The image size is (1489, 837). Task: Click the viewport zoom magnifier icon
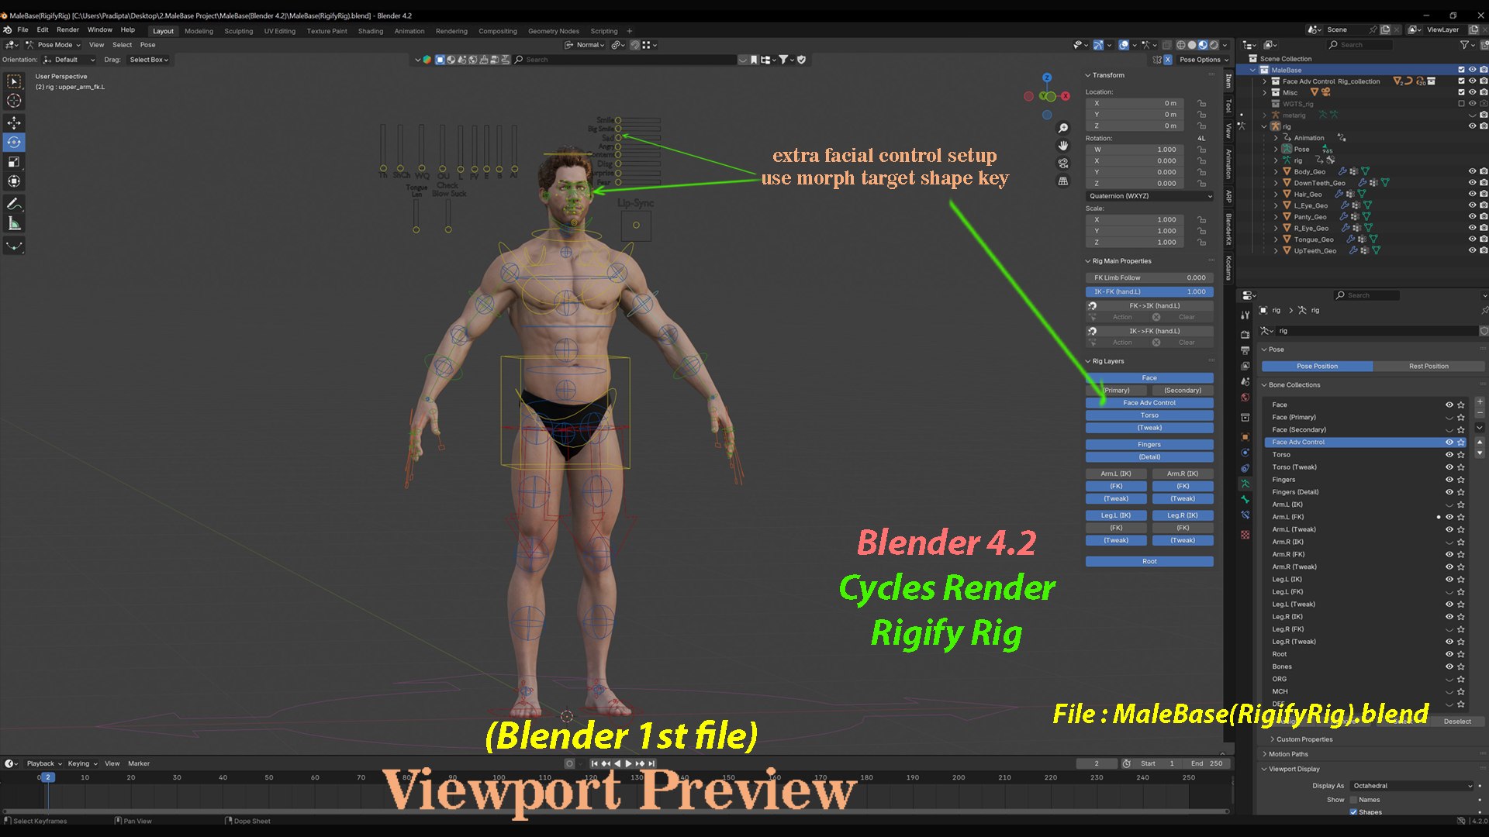click(1063, 129)
